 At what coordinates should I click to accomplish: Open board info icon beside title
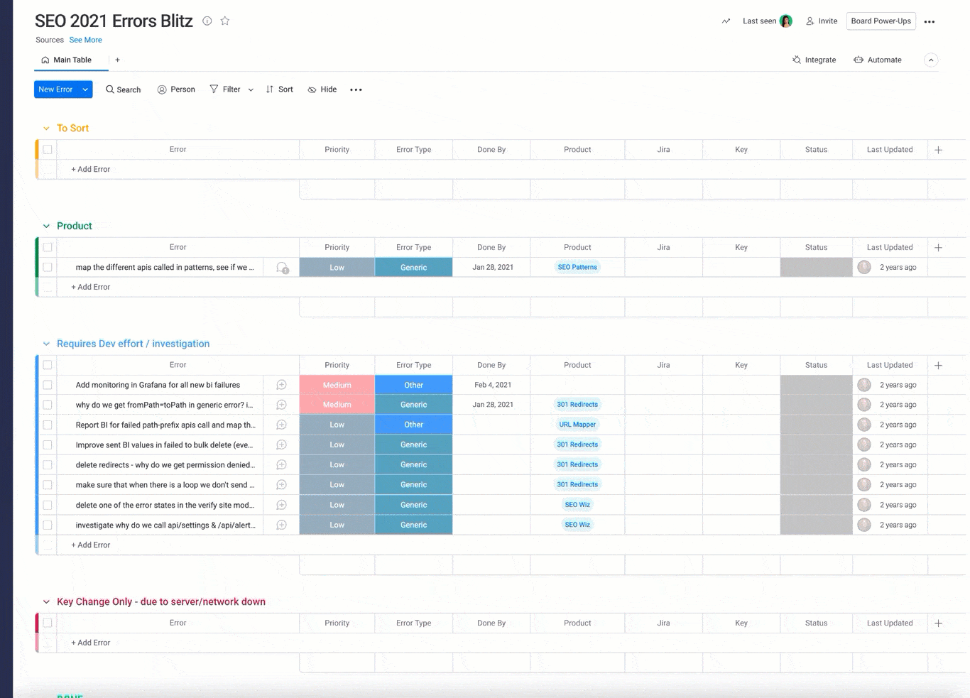207,21
